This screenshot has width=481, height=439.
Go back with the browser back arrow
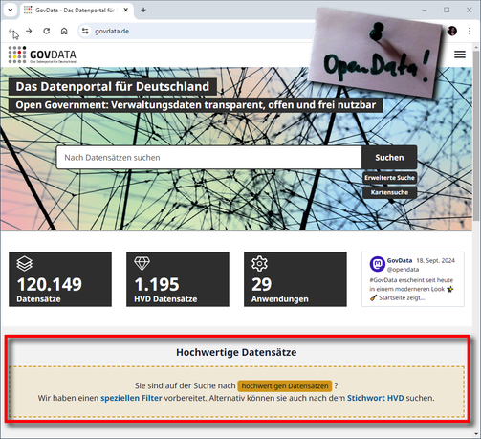pyautogui.click(x=11, y=31)
